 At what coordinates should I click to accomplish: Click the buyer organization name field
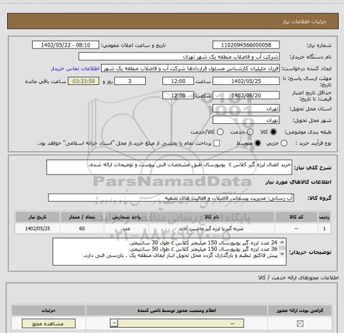[x=179, y=57]
